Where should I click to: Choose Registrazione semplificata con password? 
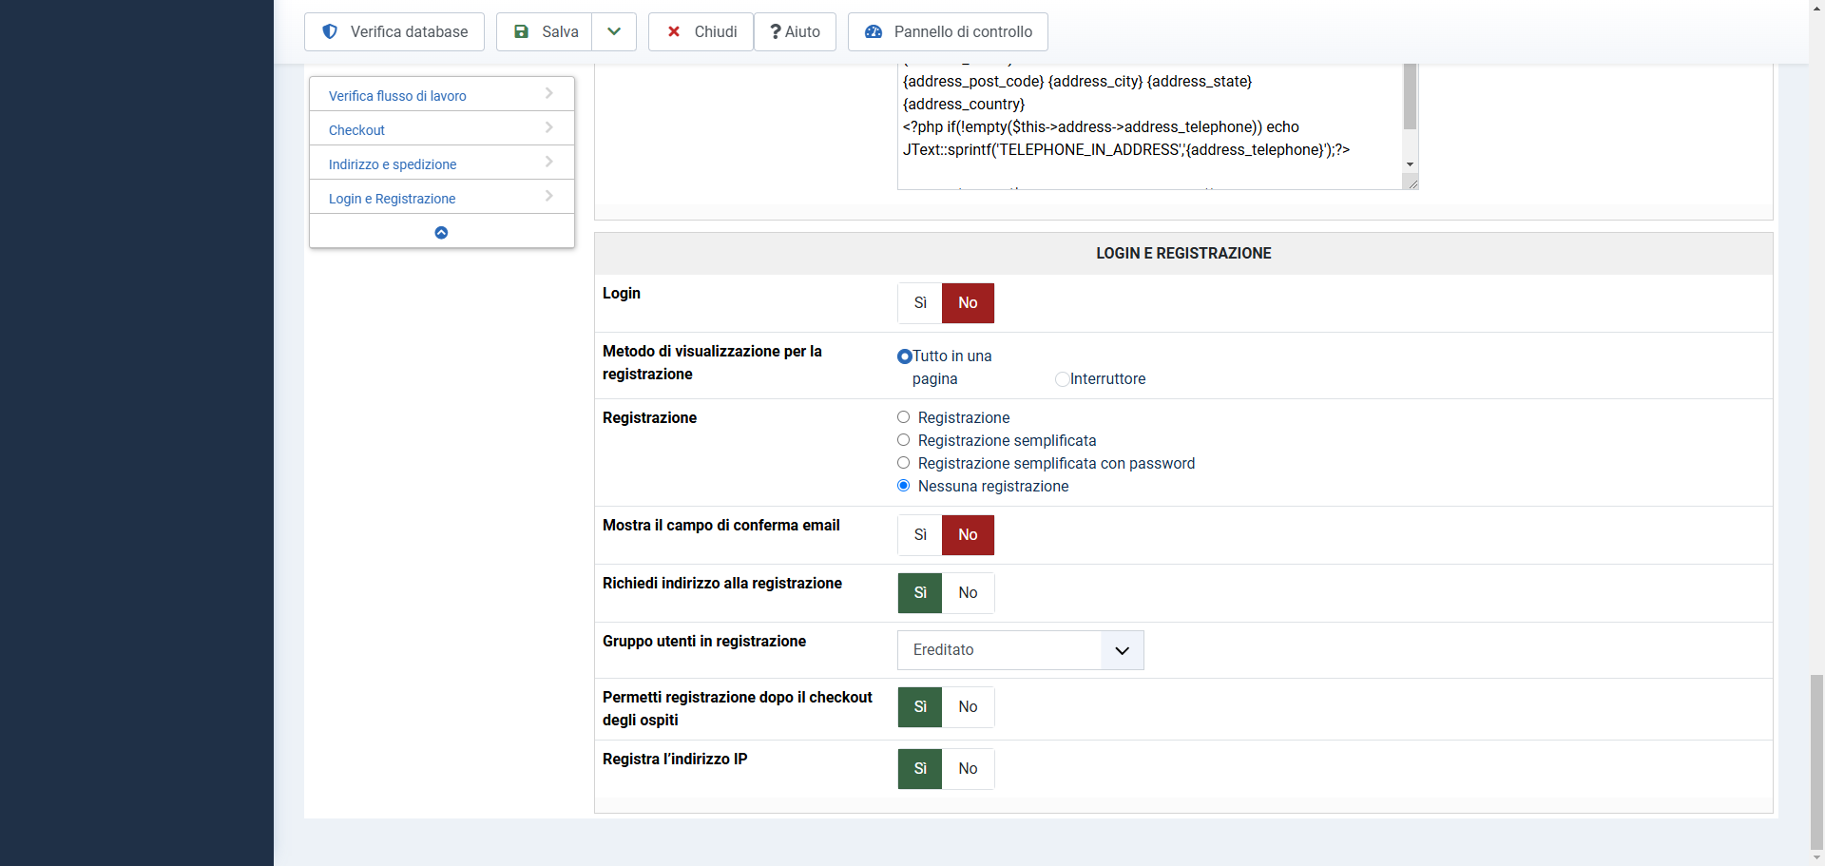(x=904, y=463)
